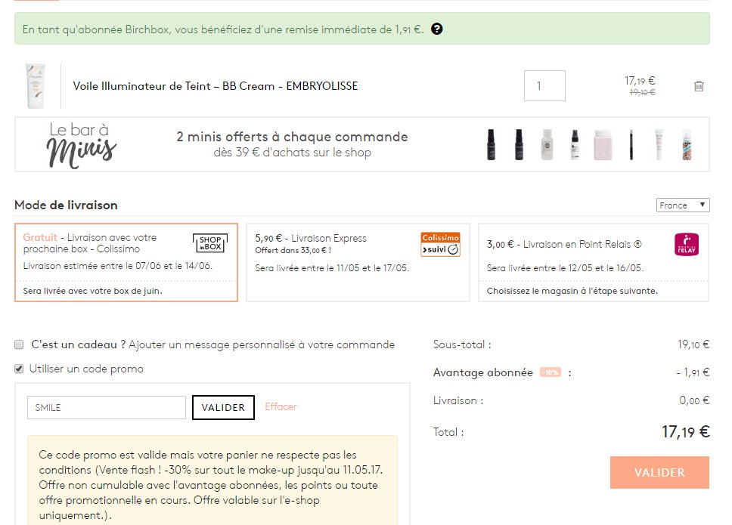Click the struck-through price 19,10 €
The image size is (732, 525).
[642, 92]
